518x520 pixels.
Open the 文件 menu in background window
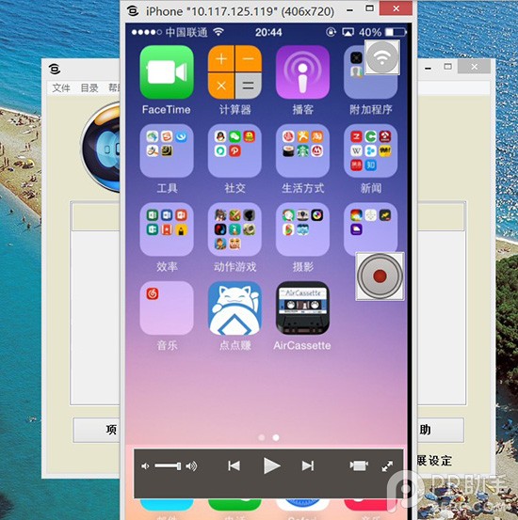point(61,87)
